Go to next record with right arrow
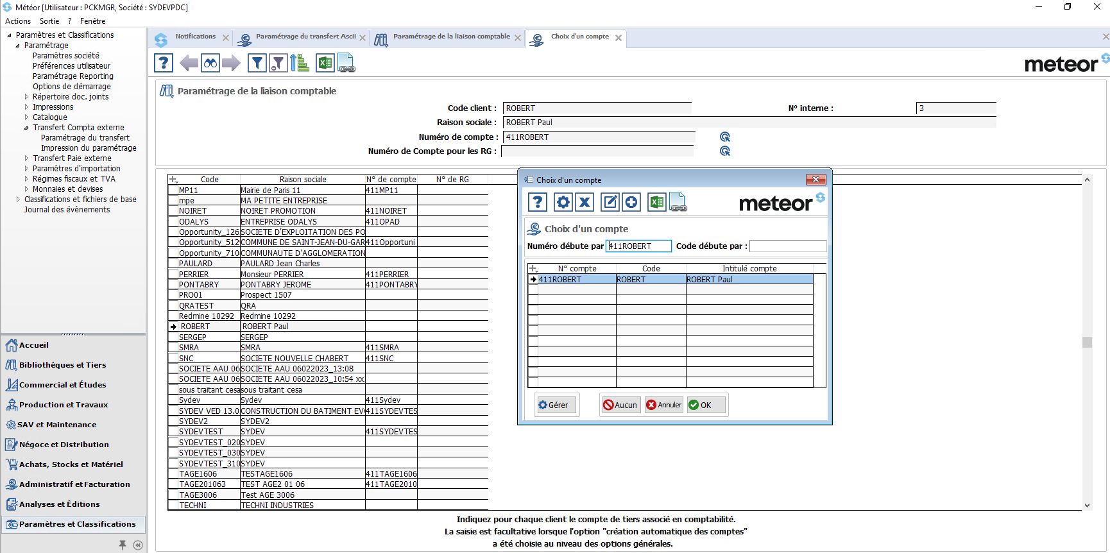Image resolution: width=1110 pixels, height=553 pixels. [x=231, y=63]
